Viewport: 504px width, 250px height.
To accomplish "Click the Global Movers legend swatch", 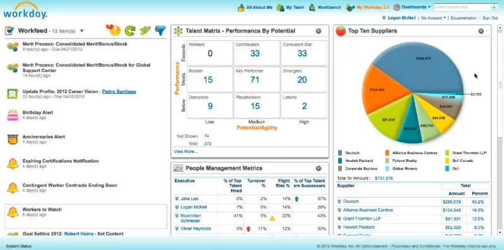I will click(x=387, y=169).
